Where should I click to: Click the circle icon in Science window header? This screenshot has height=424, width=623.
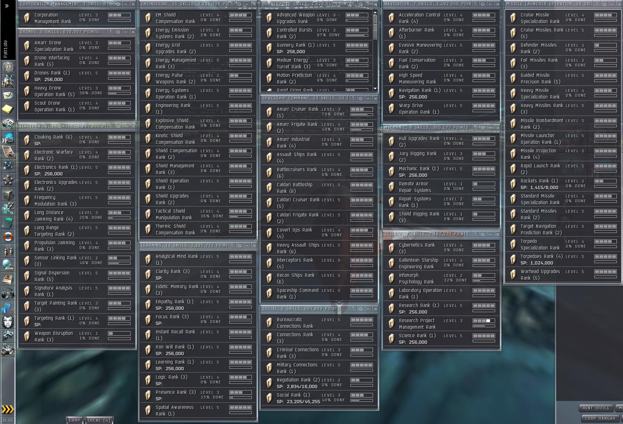[483, 234]
